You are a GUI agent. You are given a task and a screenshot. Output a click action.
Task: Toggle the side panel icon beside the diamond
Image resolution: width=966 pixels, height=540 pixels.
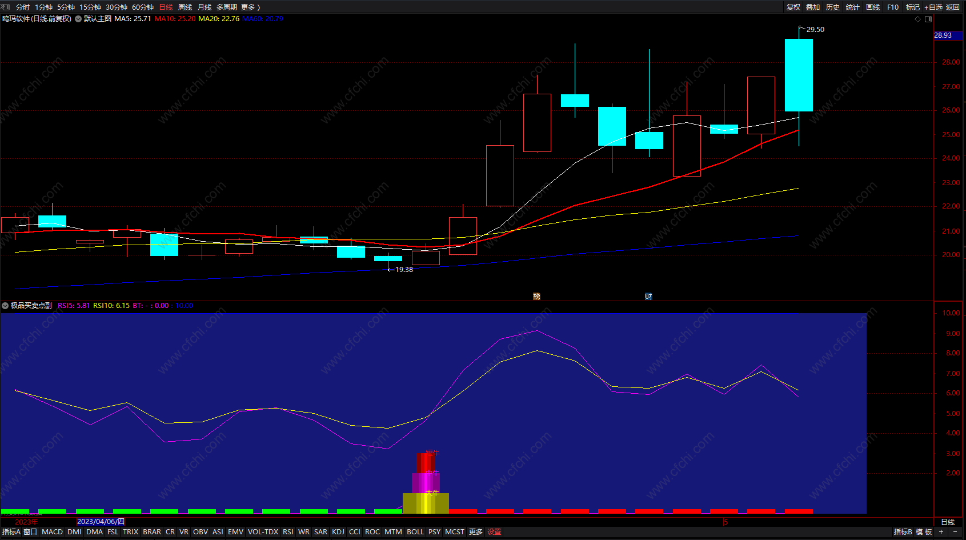click(928, 19)
